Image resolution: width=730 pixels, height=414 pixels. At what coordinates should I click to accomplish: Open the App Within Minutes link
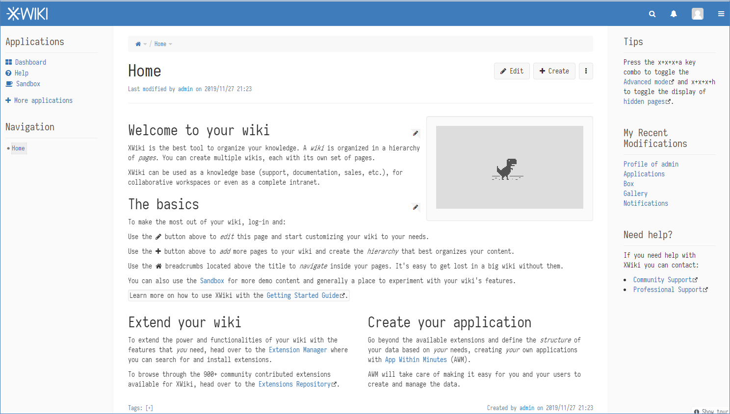[x=416, y=360]
